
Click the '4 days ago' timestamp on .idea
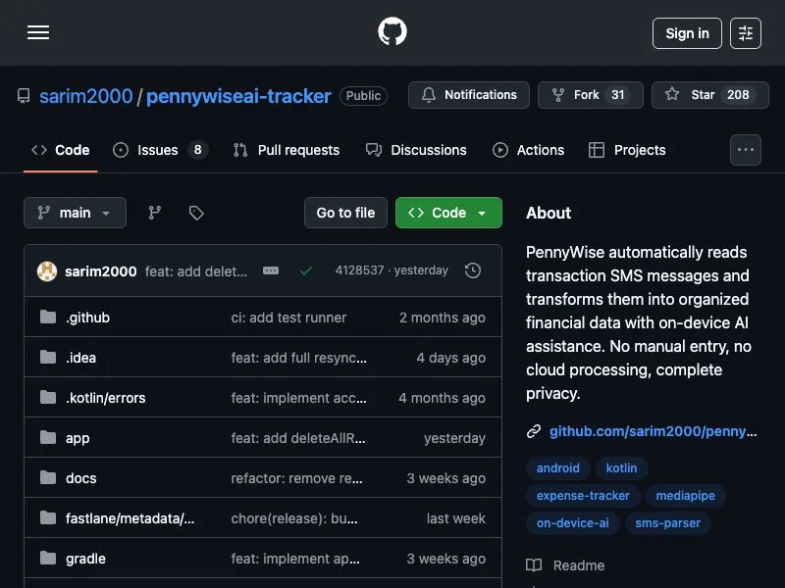tap(450, 358)
